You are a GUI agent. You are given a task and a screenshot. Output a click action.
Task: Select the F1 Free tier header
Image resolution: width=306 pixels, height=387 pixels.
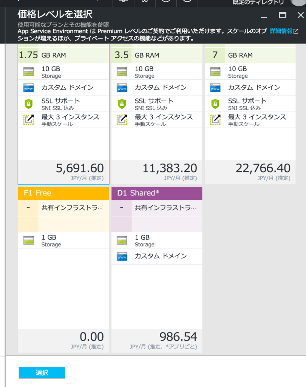63,193
